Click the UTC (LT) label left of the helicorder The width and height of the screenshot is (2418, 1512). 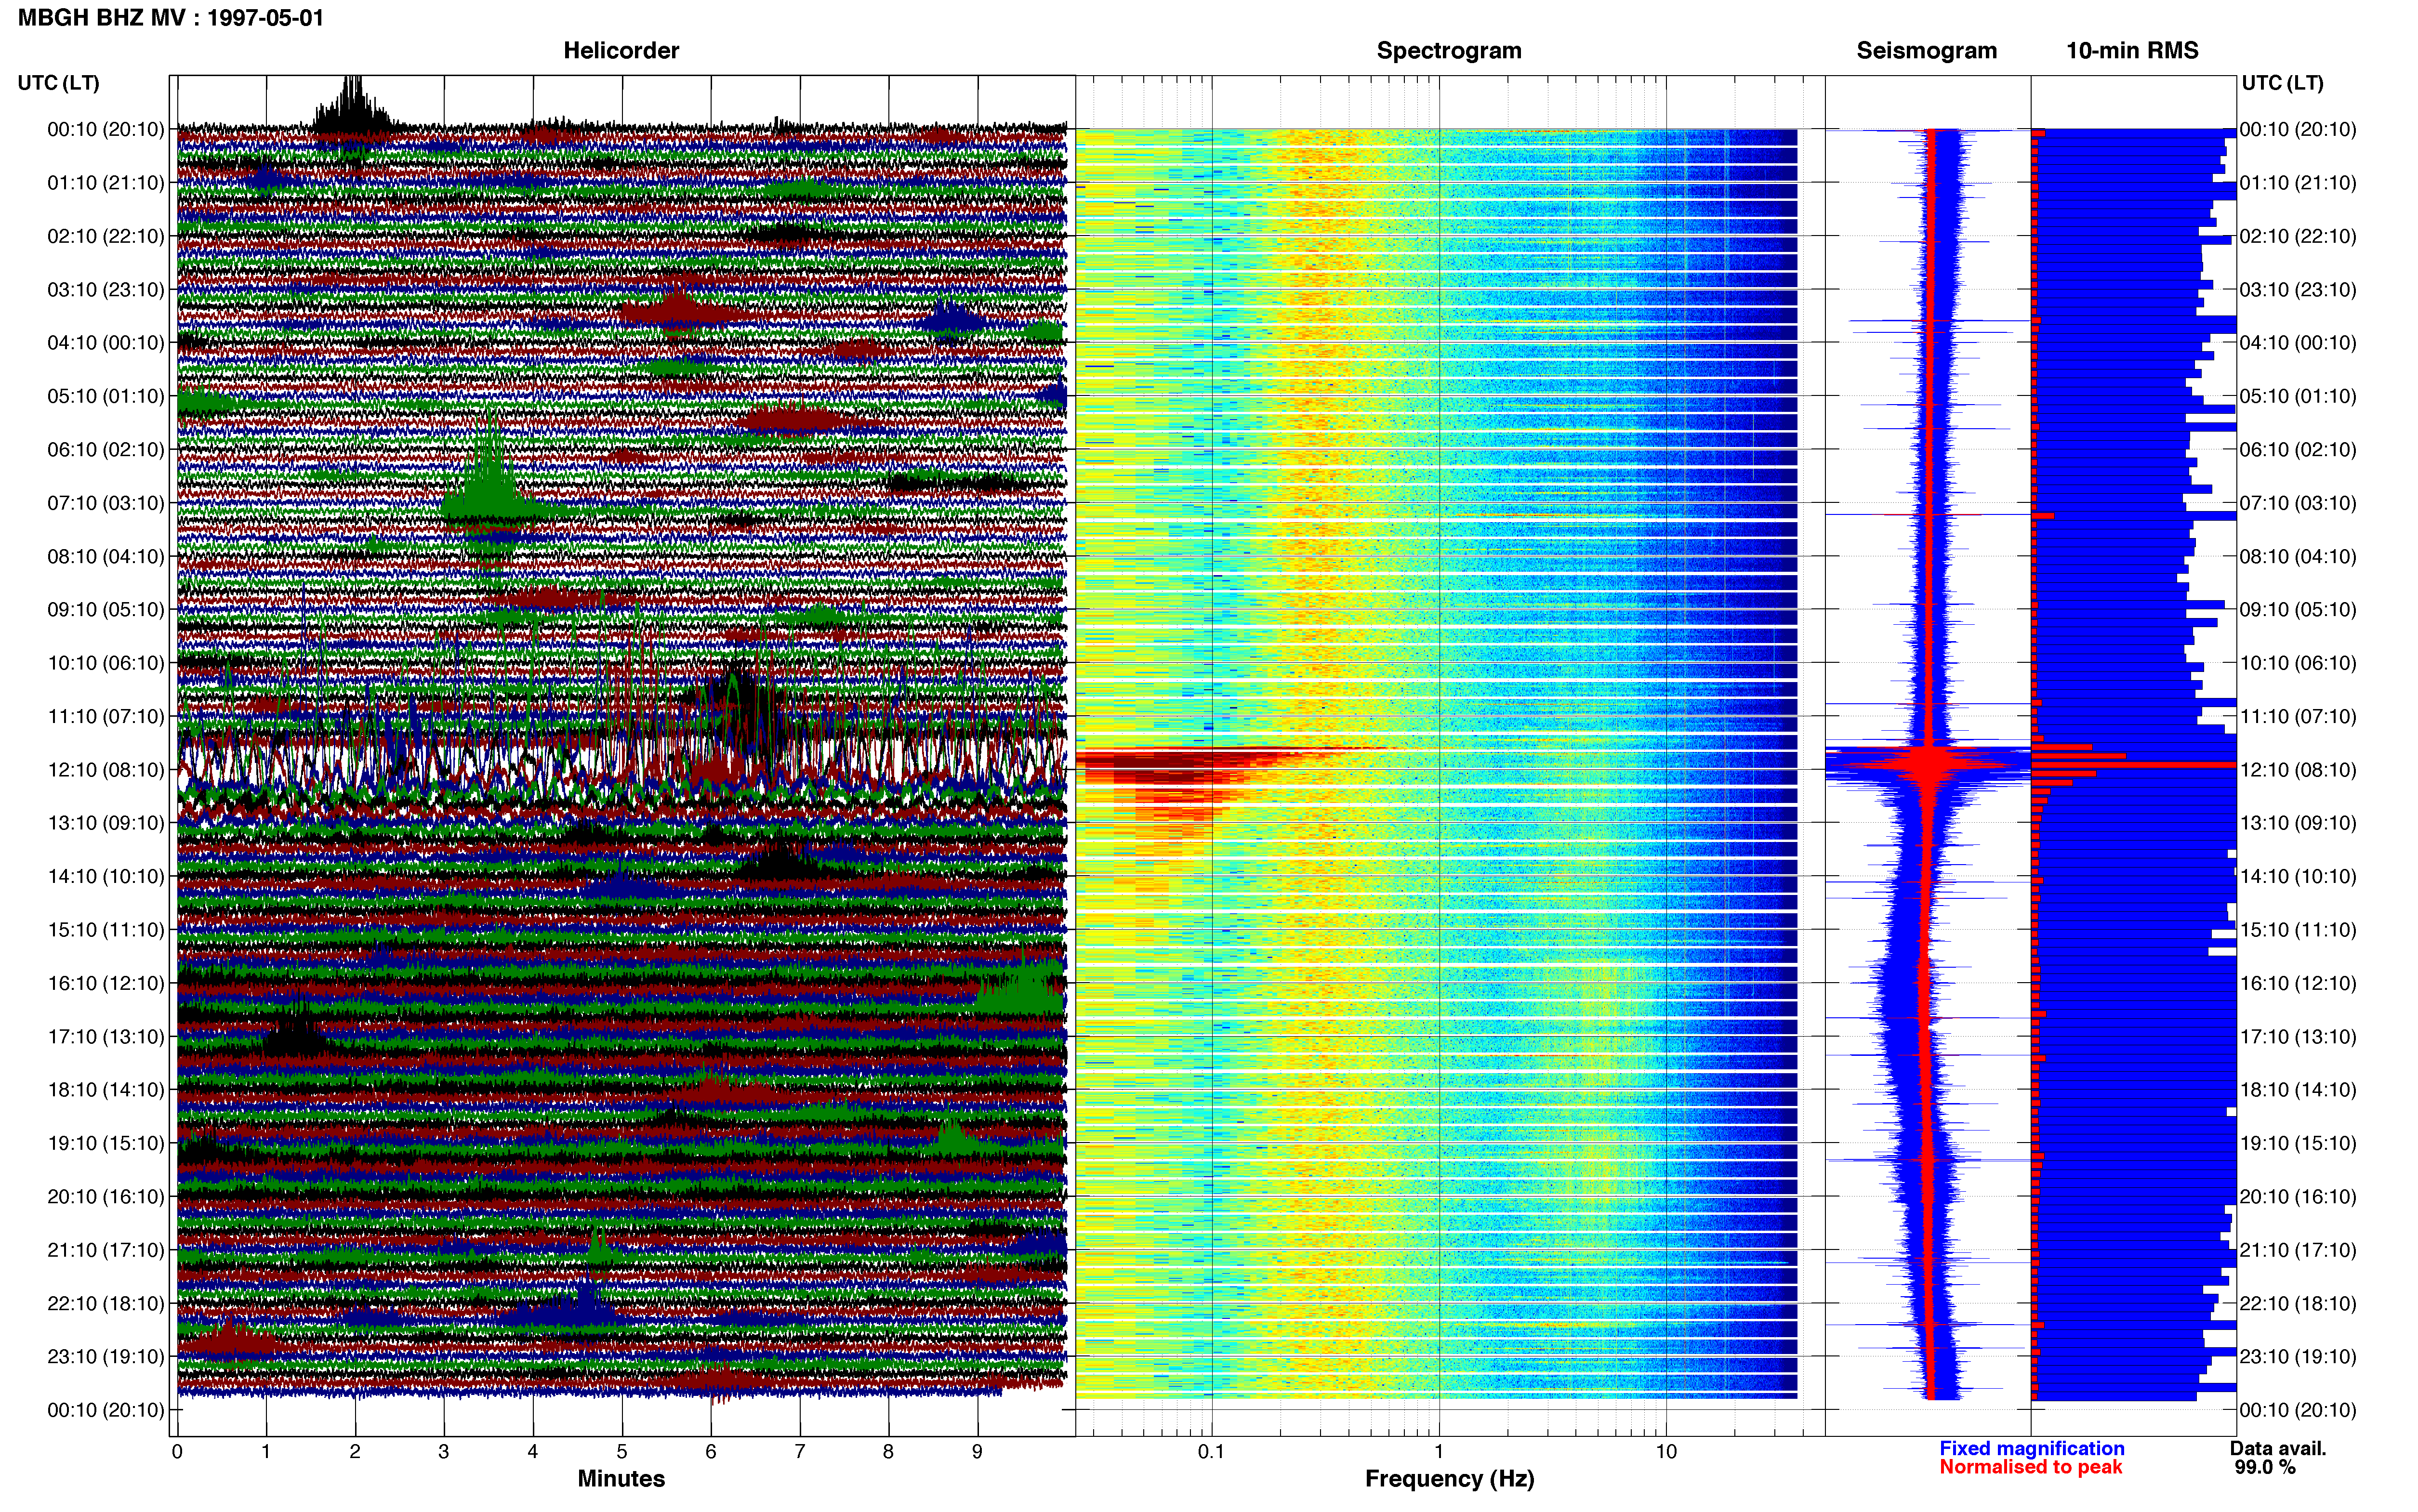pyautogui.click(x=59, y=83)
